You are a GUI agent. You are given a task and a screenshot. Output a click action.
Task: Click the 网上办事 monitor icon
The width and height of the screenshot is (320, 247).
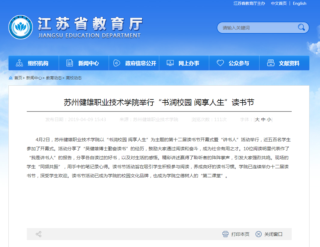click(x=170, y=63)
